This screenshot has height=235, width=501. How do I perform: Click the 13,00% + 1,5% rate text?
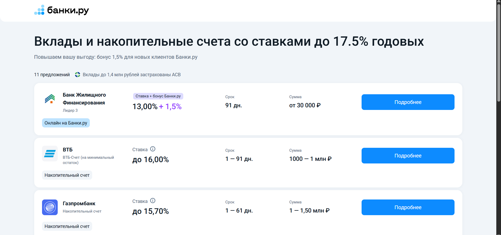[x=157, y=107]
